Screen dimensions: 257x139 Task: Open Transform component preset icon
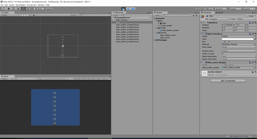point(253,22)
